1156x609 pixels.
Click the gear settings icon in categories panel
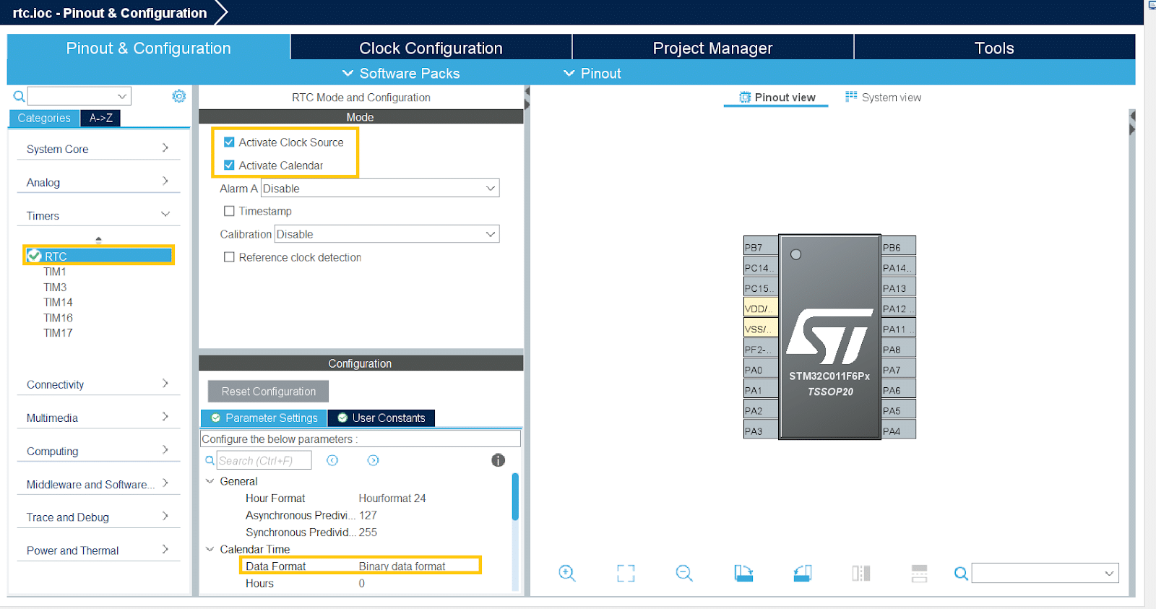[x=179, y=96]
